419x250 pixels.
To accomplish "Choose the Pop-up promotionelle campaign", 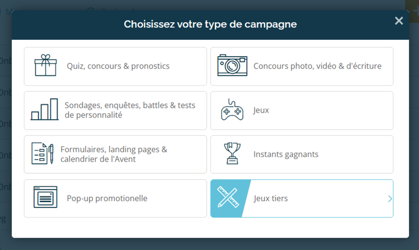I will 115,198.
